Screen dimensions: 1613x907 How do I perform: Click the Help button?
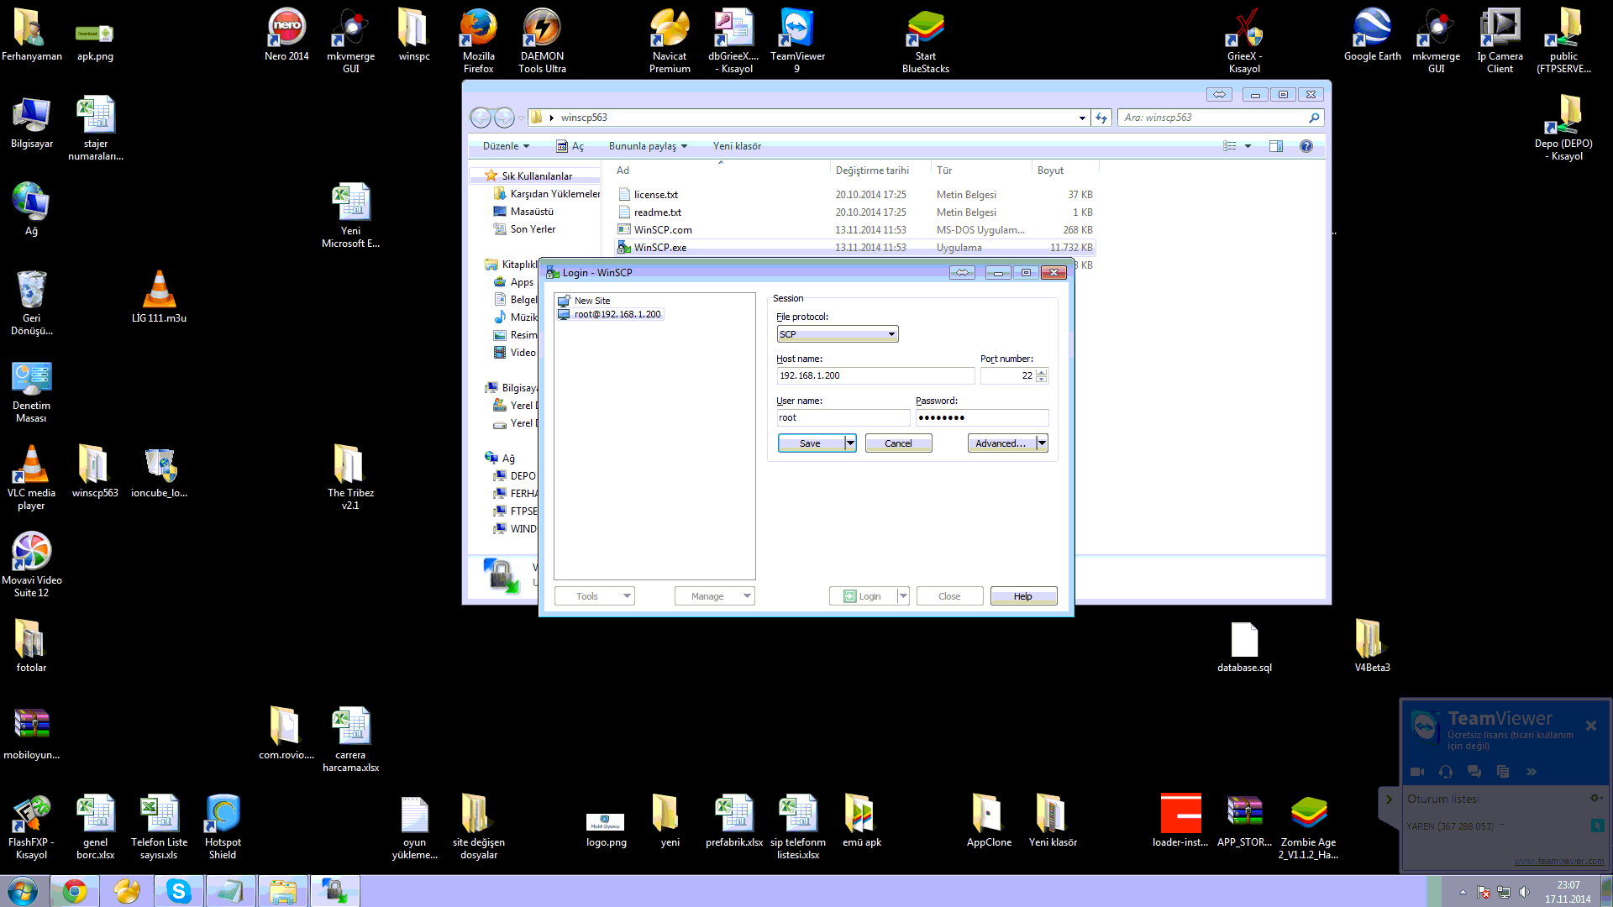[x=1022, y=596]
